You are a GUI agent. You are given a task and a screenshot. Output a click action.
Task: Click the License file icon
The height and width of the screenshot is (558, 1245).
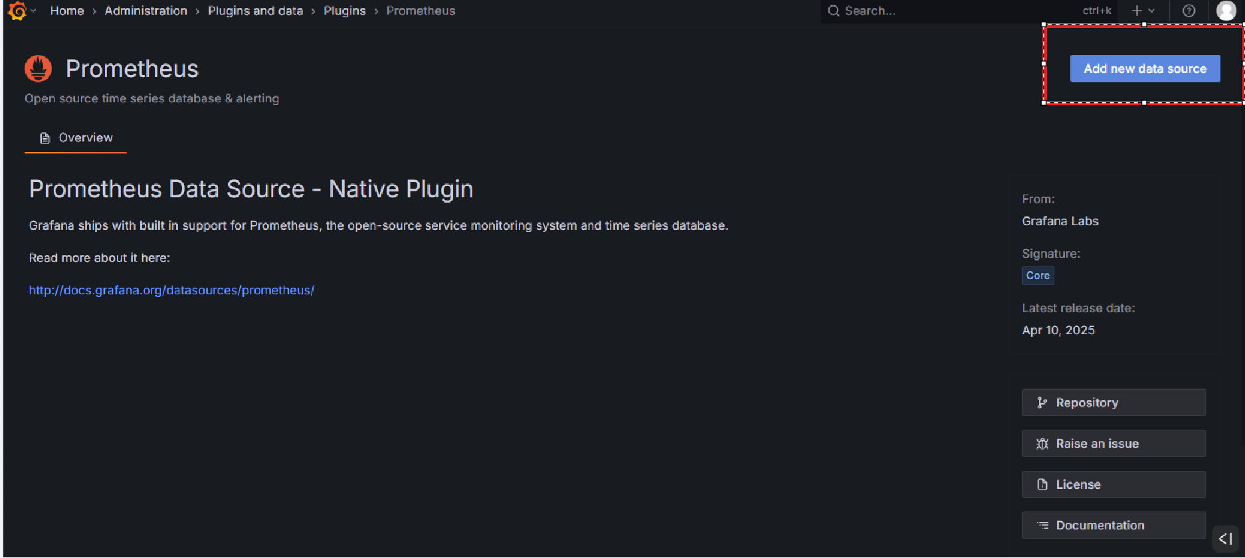coord(1042,484)
